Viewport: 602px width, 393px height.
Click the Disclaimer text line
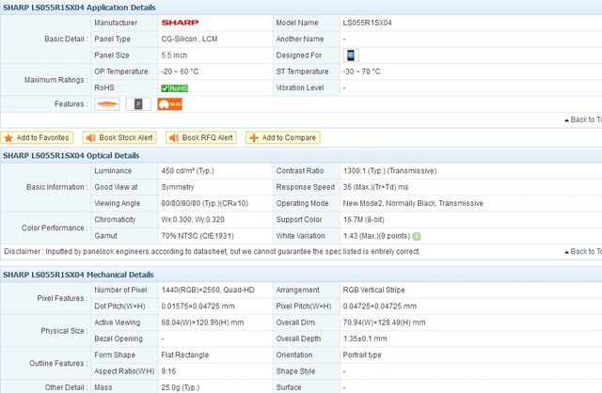212,251
